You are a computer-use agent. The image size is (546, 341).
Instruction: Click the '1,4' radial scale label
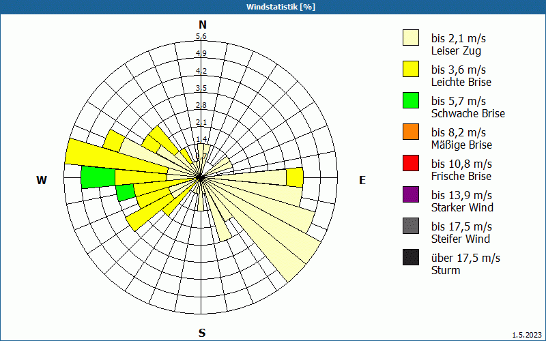point(201,139)
